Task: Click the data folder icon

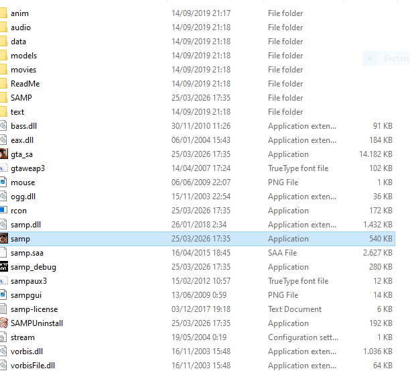Action: coord(3,41)
